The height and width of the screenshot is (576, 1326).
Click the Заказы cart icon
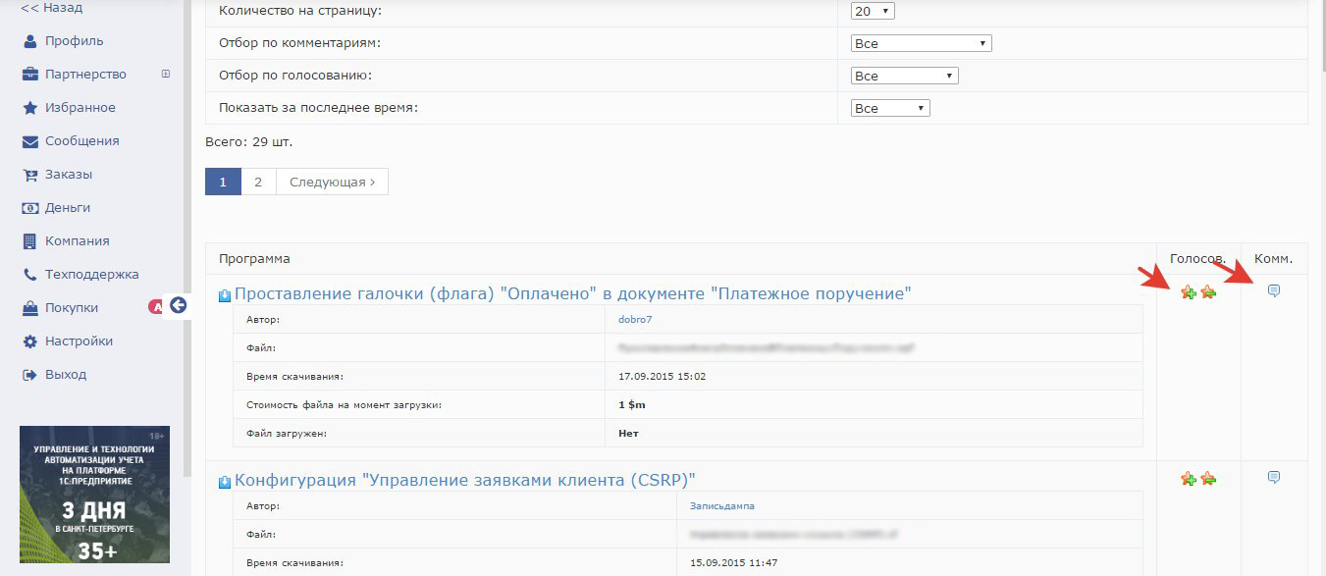click(29, 175)
